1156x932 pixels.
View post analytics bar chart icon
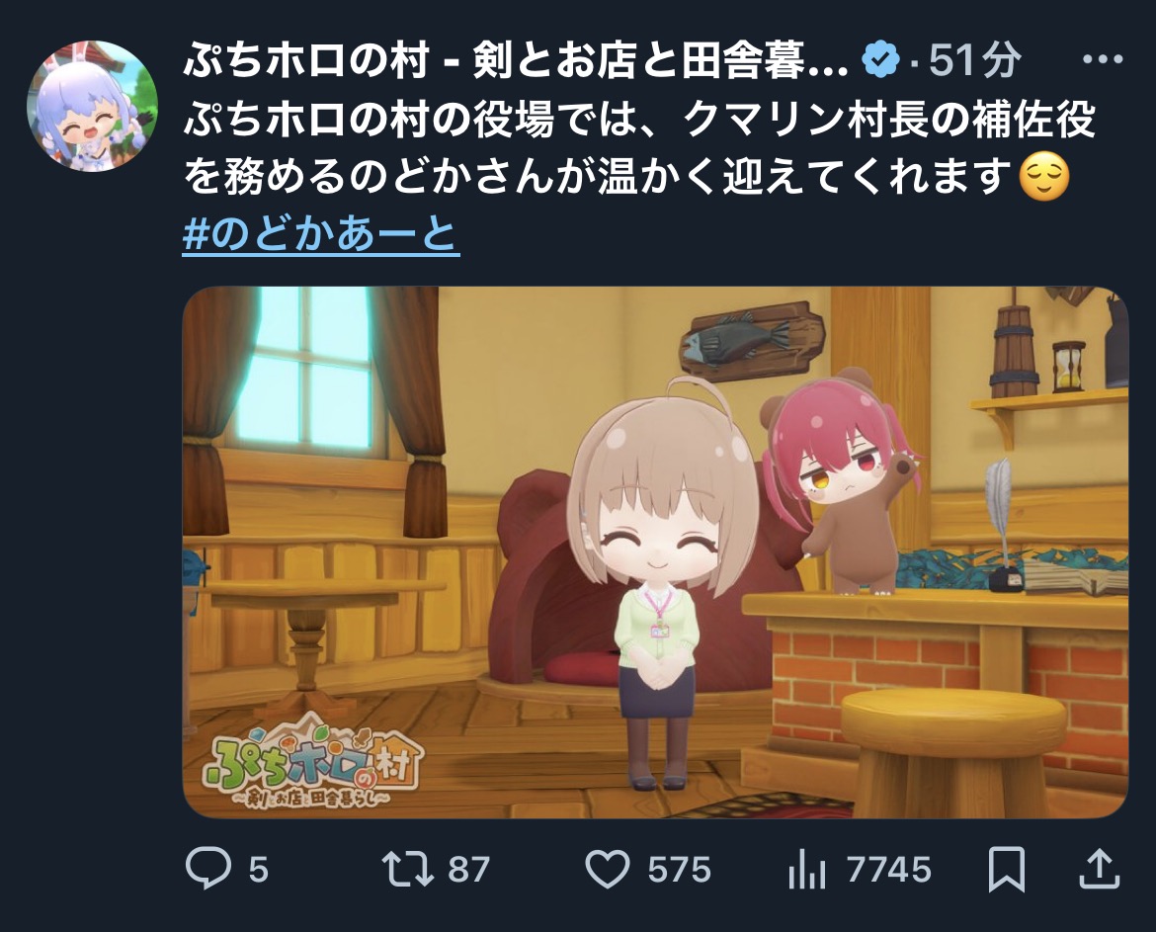[807, 870]
